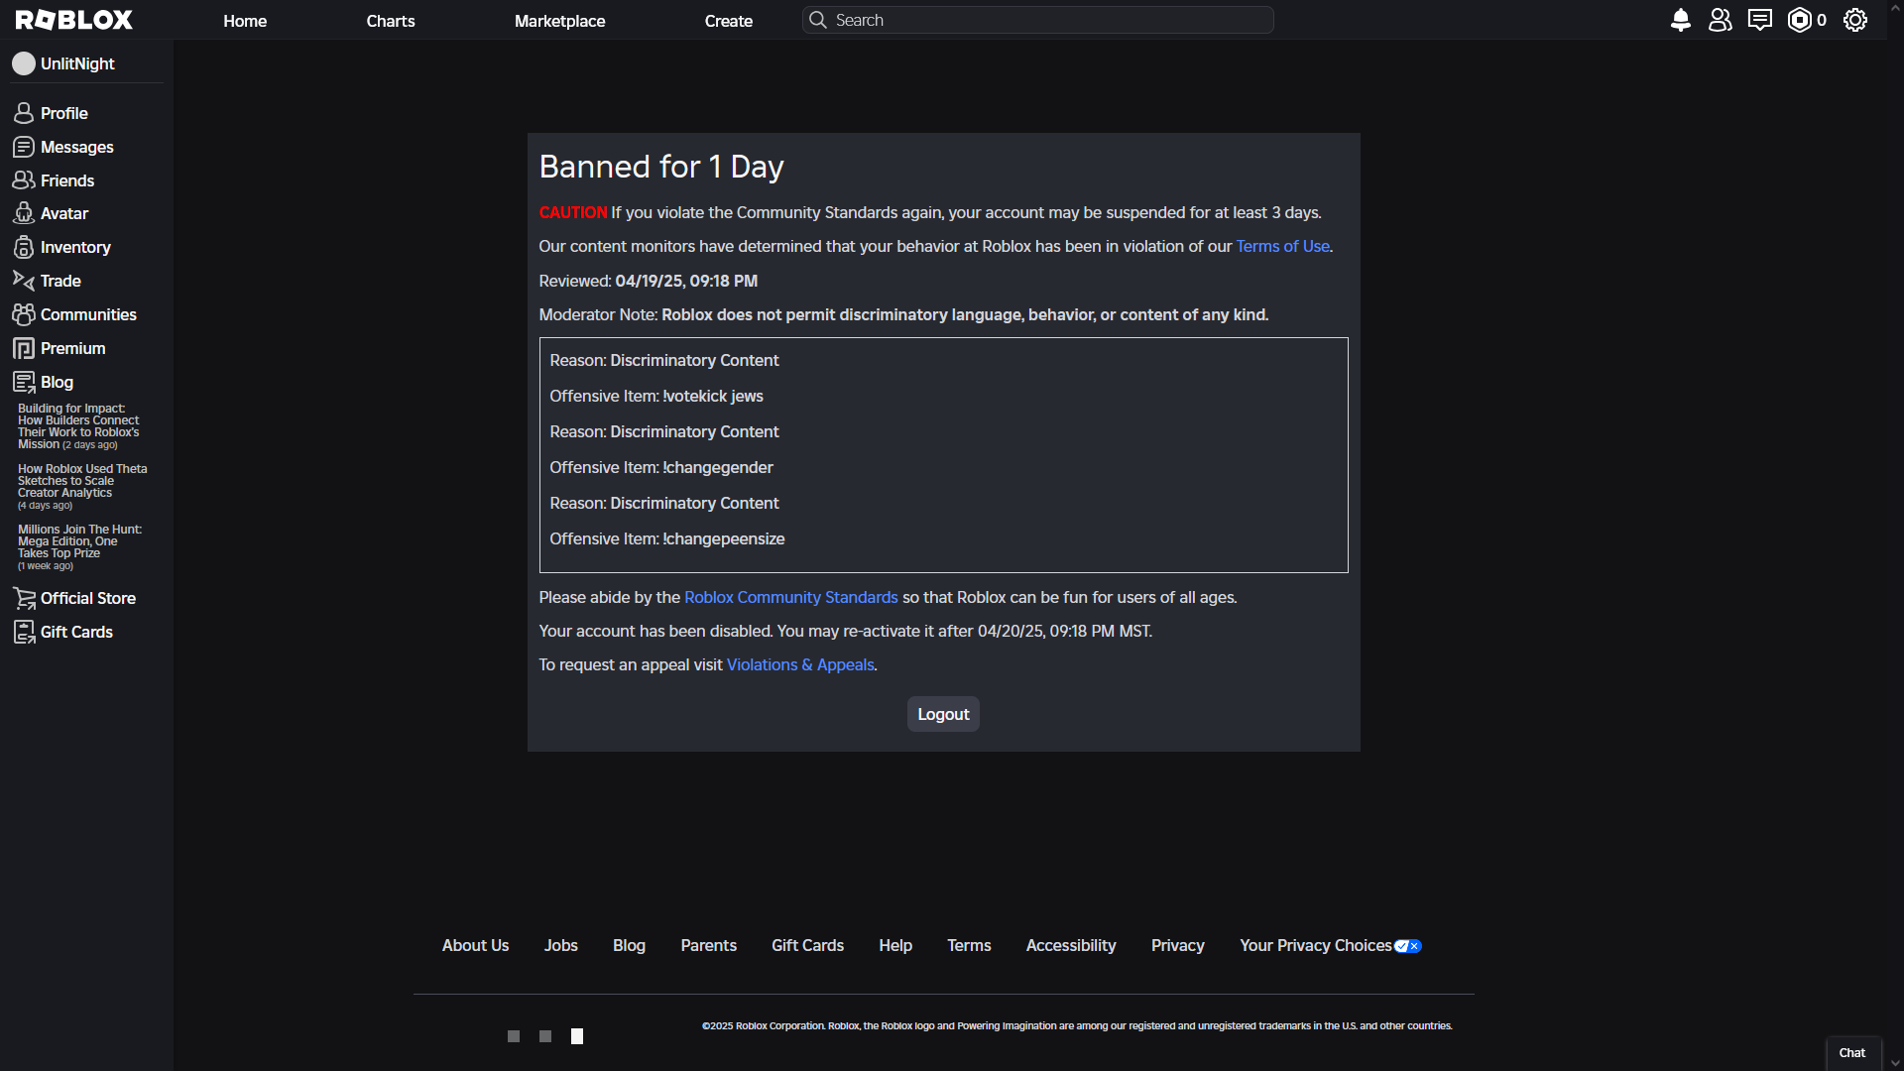Image resolution: width=1904 pixels, height=1071 pixels.
Task: Click the Official Store sidebar label
Action: tap(88, 598)
